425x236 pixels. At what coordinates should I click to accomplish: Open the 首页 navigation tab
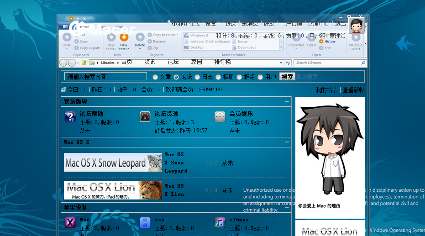[x=126, y=62]
